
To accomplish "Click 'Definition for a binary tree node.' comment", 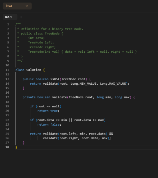I will click(x=52, y=29).
